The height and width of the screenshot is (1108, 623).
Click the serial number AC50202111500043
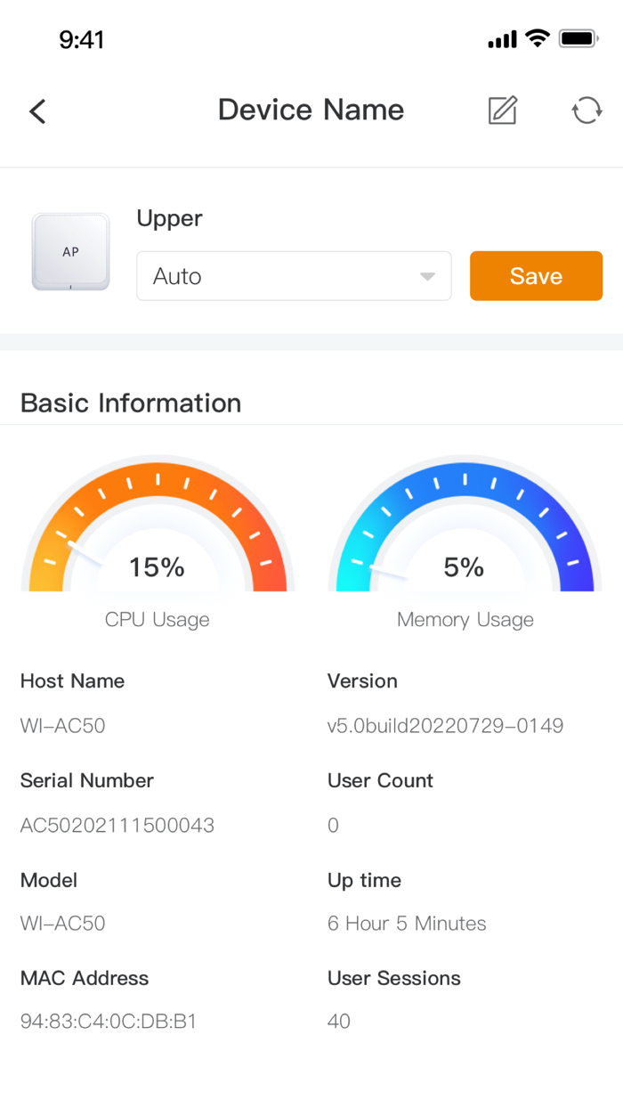(x=117, y=825)
